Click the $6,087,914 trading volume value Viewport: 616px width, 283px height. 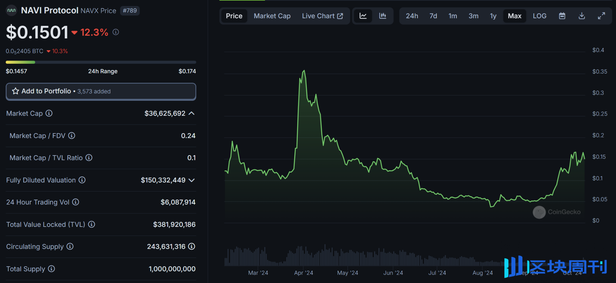point(178,202)
